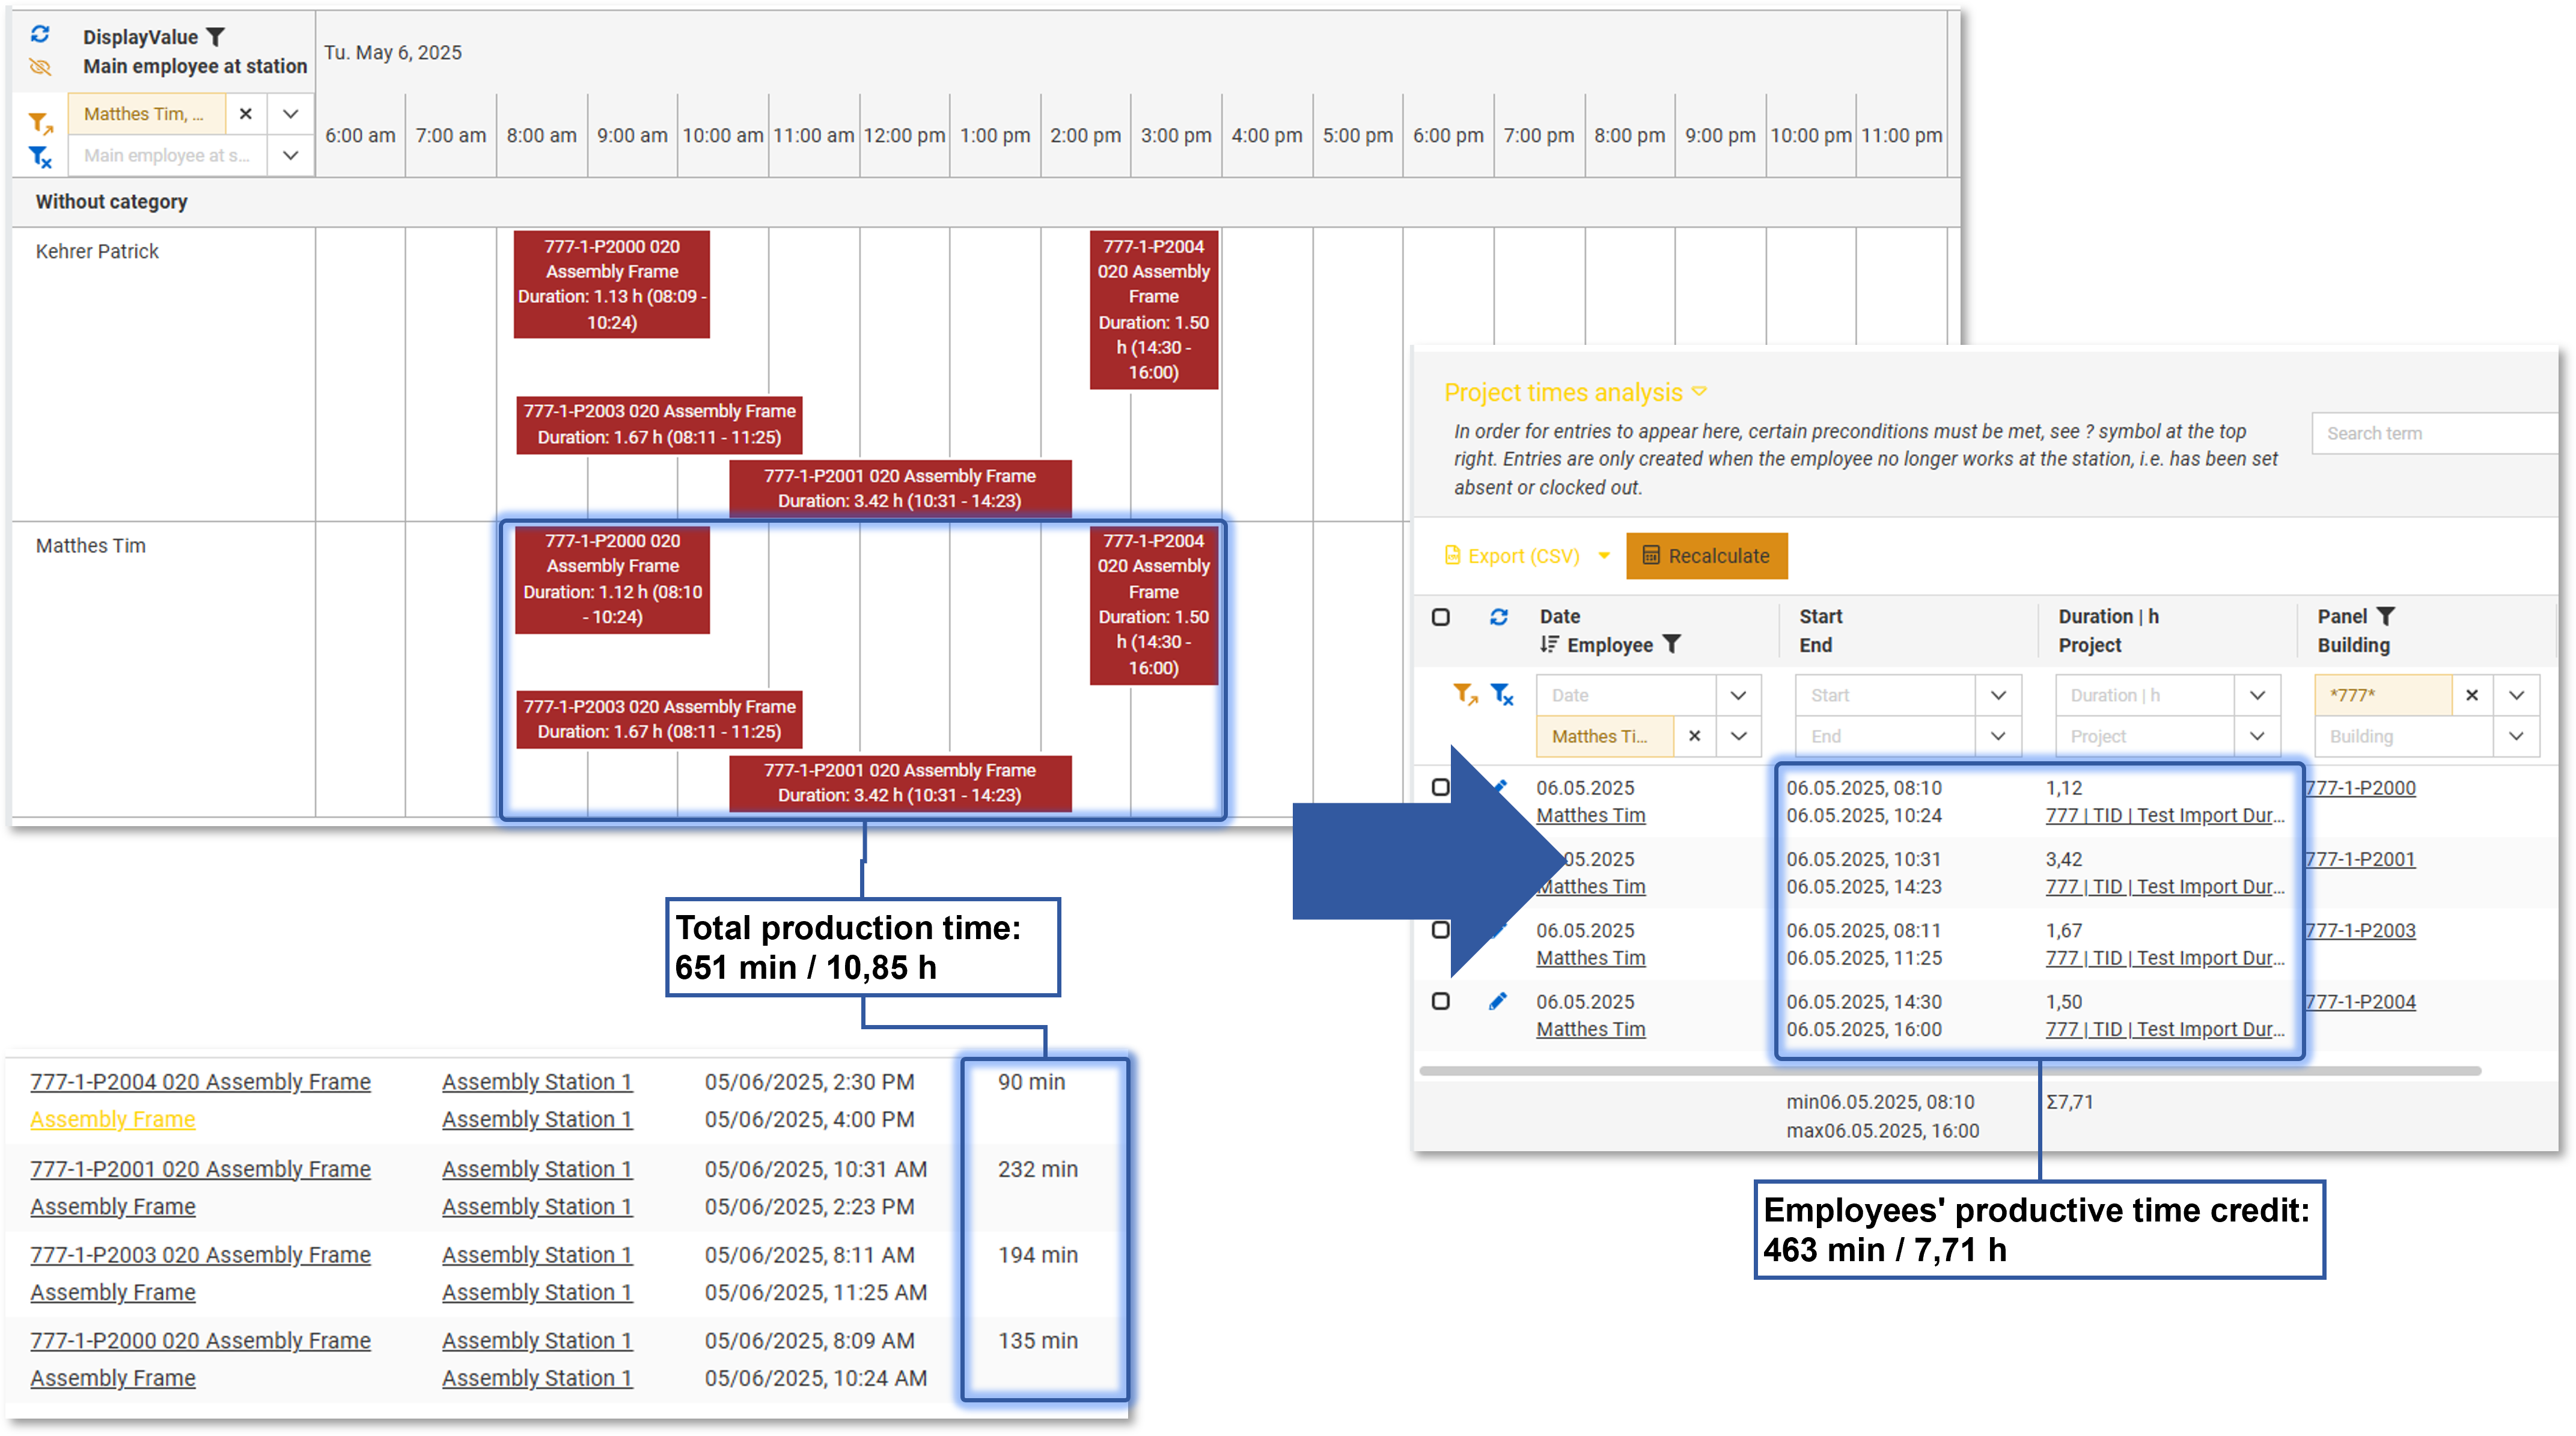Select Matthes Tim's 777-1-P2000 block
This screenshot has width=2576, height=1436.
612,579
